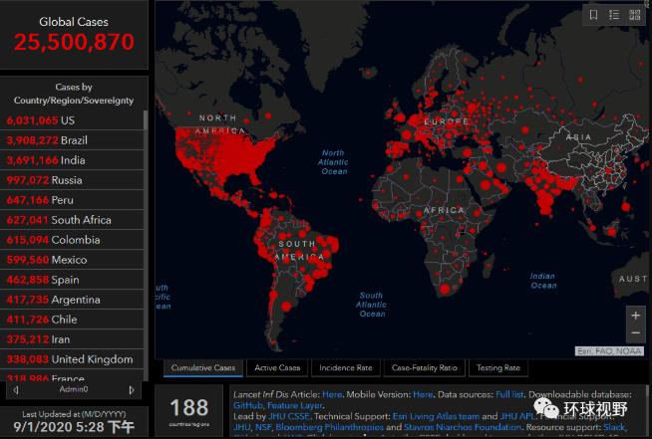
Task: Click the left arrow beside Admin0
Action: (18, 389)
